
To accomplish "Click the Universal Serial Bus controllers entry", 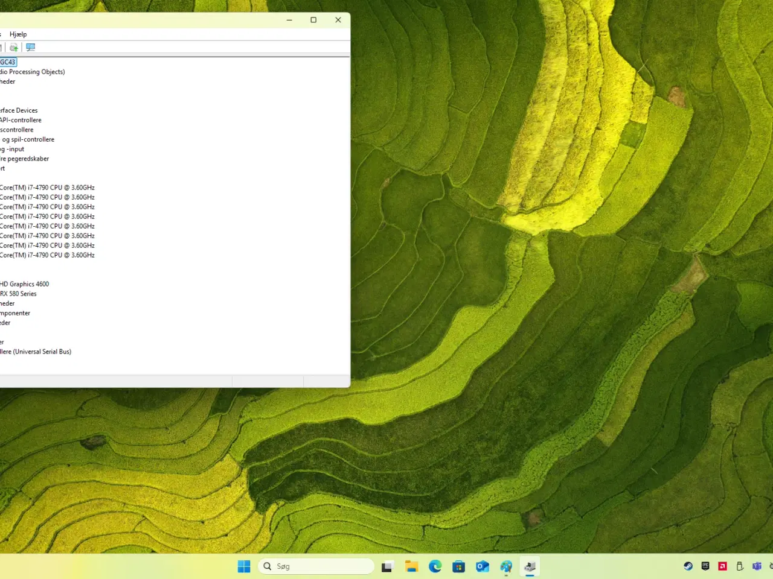I will click(36, 352).
